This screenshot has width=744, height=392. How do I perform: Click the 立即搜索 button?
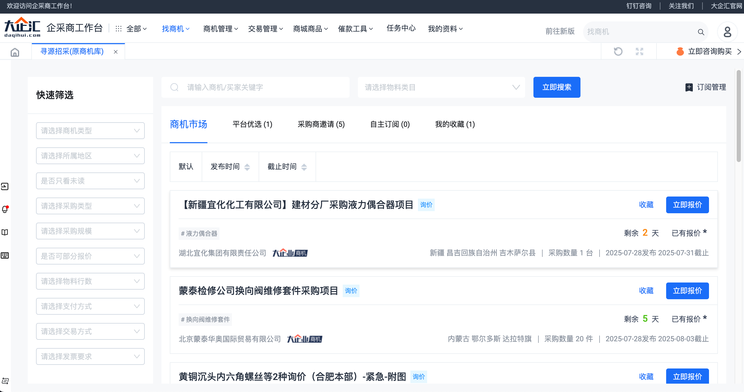556,87
